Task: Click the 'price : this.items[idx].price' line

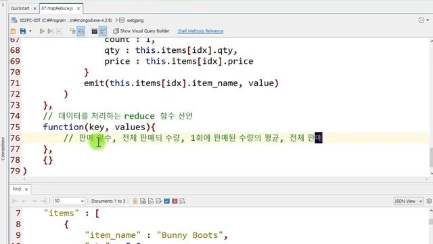Action: [179, 61]
